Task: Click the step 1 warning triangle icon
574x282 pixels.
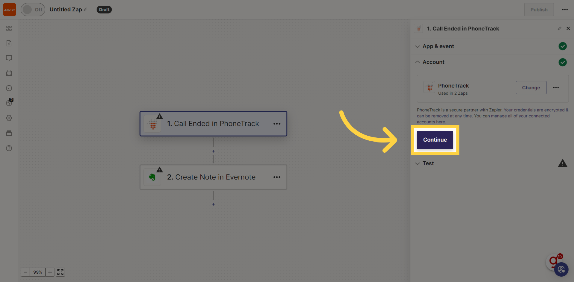Action: (160, 116)
